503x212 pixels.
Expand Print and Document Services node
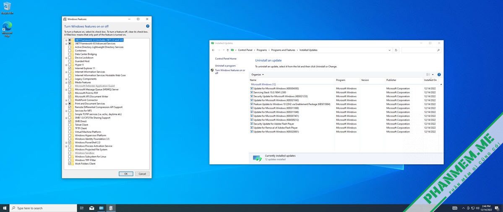tap(66, 104)
